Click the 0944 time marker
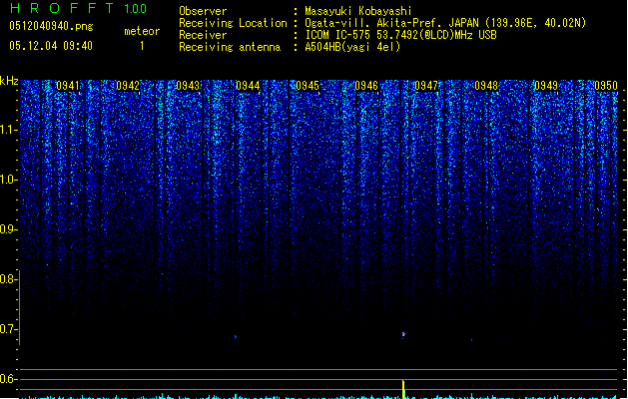The height and width of the screenshot is (399, 628). click(248, 86)
